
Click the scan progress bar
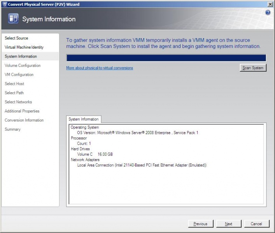click(x=166, y=58)
